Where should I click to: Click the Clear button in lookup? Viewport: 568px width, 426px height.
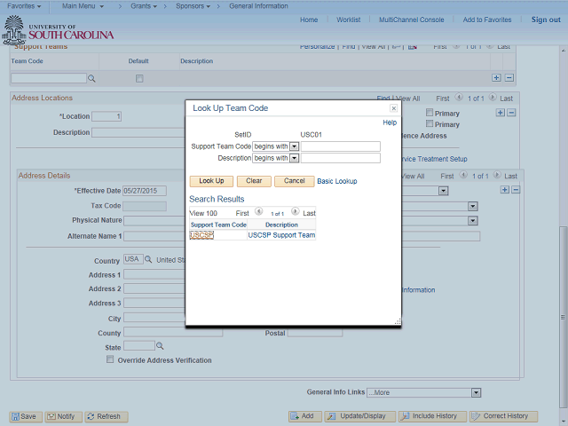click(x=254, y=181)
